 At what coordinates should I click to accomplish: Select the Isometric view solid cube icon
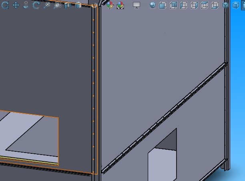coord(225,5)
